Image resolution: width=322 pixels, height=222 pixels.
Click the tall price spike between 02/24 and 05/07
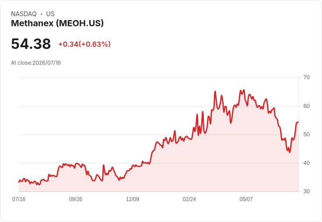[215, 91]
